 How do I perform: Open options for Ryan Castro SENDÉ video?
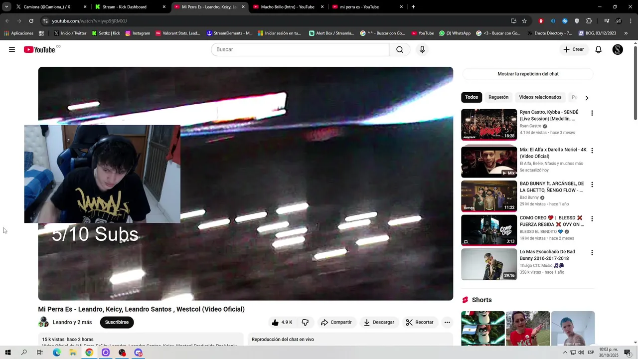[592, 113]
